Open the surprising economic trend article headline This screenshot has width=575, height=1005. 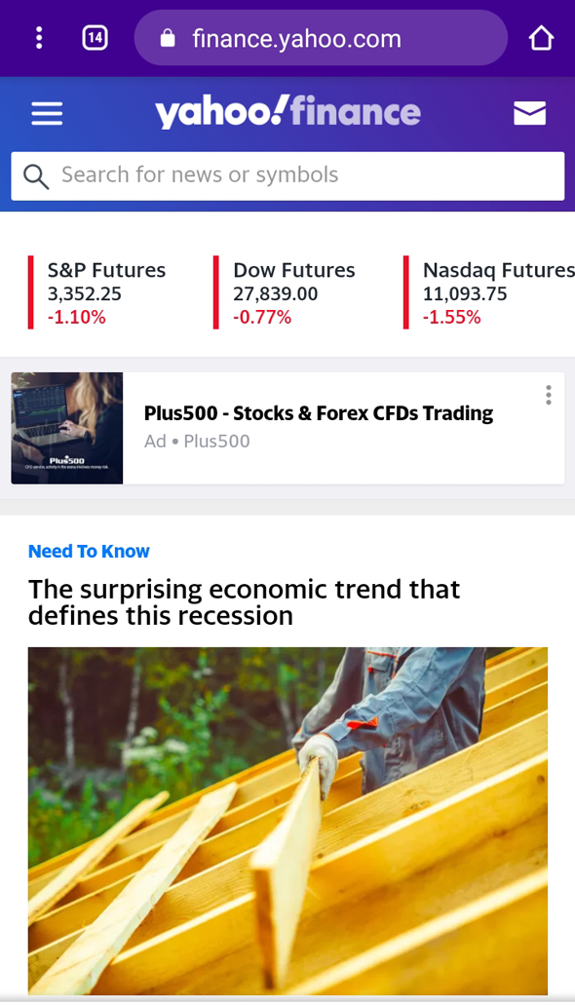(x=244, y=601)
